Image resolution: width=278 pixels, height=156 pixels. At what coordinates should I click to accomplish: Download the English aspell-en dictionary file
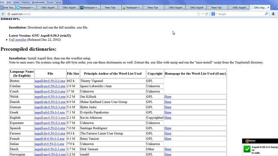click(x=50, y=117)
